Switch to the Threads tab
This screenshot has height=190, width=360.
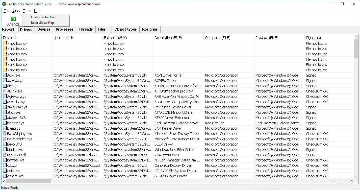click(86, 29)
